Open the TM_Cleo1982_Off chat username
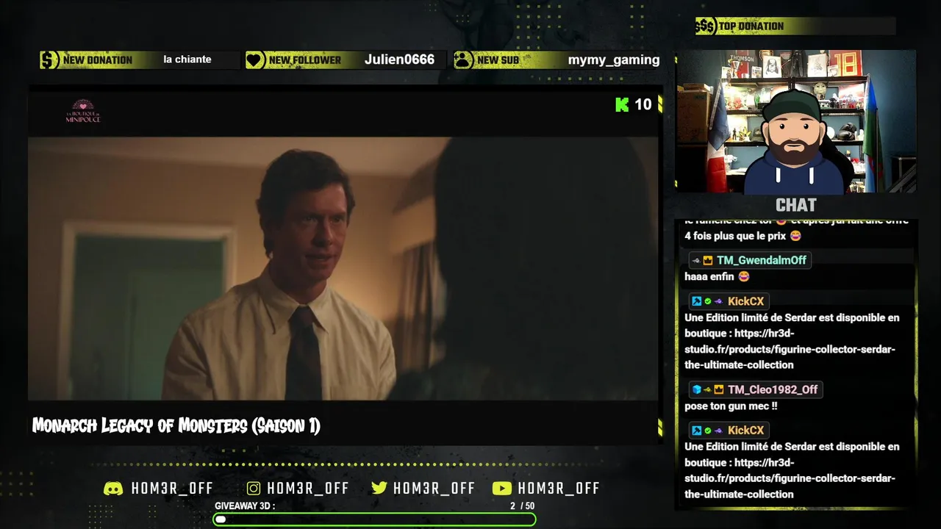Image resolution: width=941 pixels, height=529 pixels. (773, 389)
